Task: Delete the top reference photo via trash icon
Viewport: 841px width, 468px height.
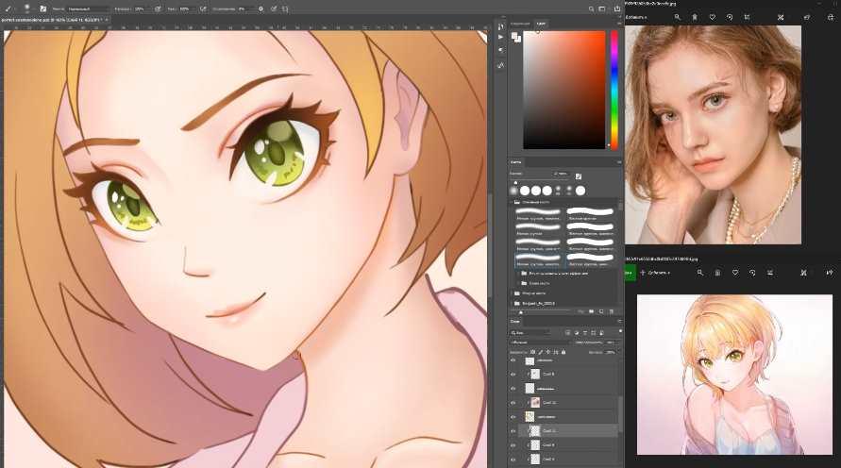Action: 695,17
